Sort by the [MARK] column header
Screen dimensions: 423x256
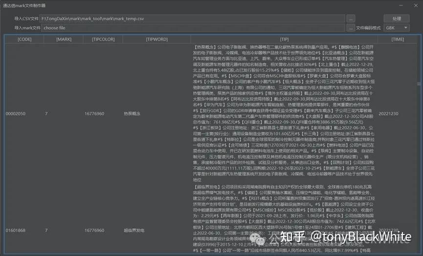point(64,40)
